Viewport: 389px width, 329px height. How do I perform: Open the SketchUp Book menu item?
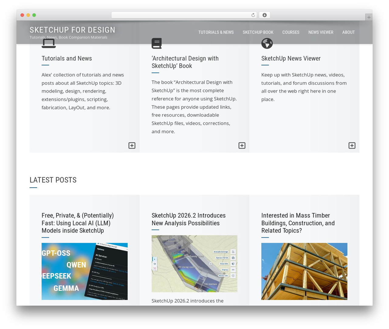coord(258,32)
